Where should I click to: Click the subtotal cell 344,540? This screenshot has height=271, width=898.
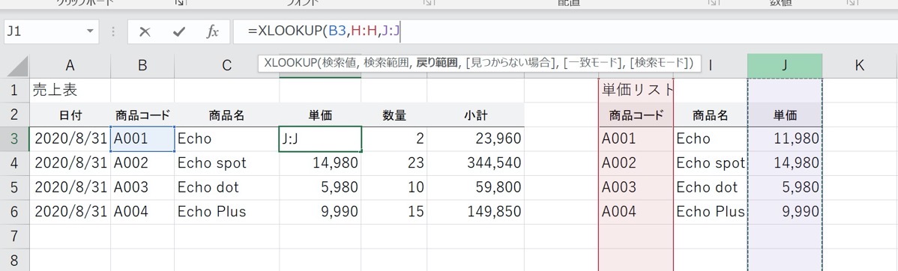(x=475, y=163)
